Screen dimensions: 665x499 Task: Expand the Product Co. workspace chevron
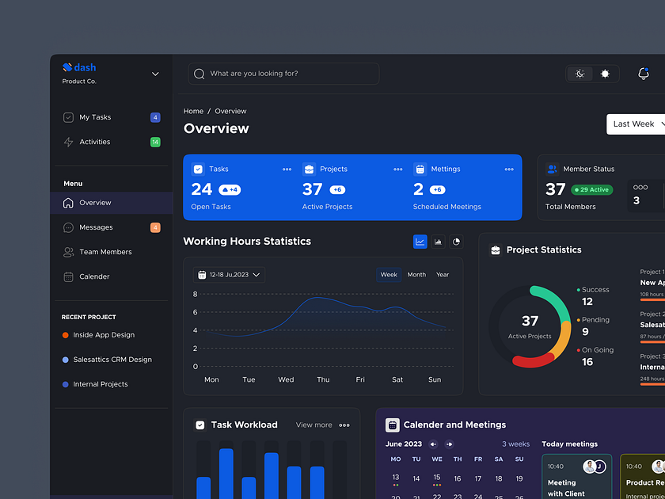pos(155,73)
